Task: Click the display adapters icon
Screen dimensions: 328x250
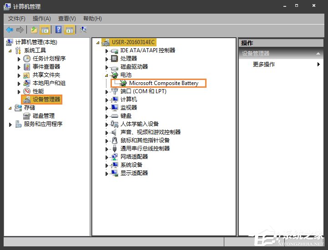Action: click(x=115, y=173)
